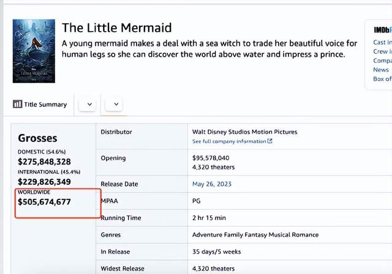Image resolution: width=392 pixels, height=274 pixels.
Task: Click the Company link in IMDbPro panel
Action: [382, 61]
